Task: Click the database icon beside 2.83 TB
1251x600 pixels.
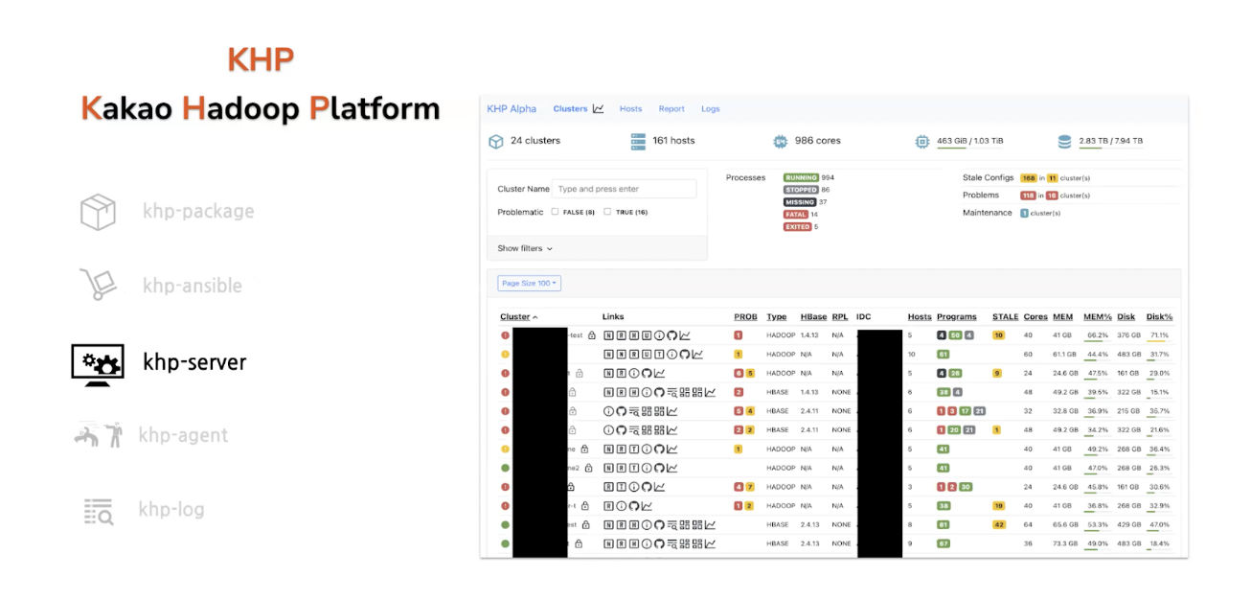Action: [x=1064, y=142]
